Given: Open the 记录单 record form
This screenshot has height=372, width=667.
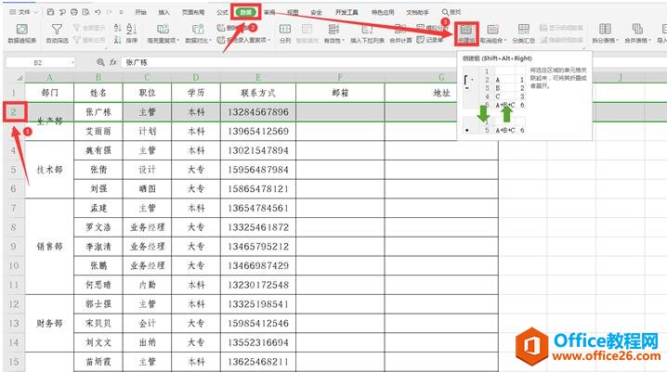Looking at the screenshot, I should [x=429, y=40].
